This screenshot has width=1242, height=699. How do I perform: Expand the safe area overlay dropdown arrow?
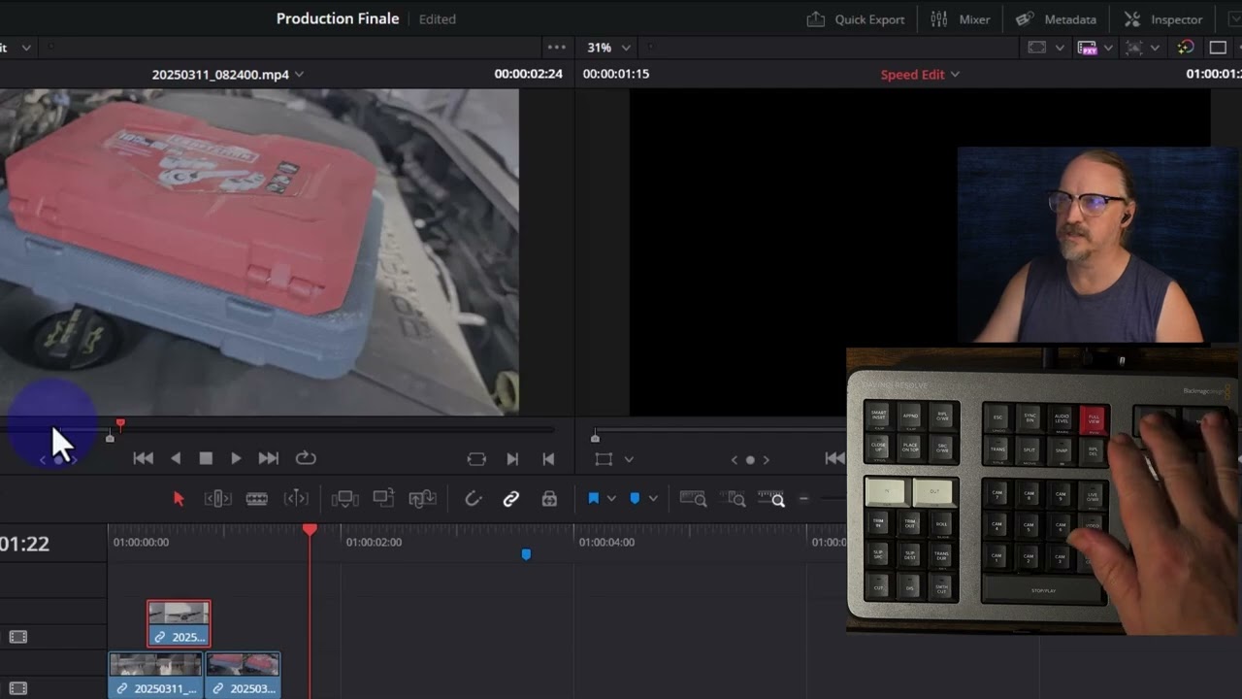(x=1059, y=47)
